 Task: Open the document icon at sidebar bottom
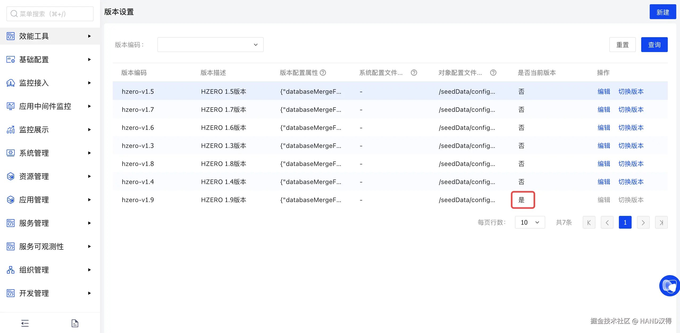(x=75, y=323)
